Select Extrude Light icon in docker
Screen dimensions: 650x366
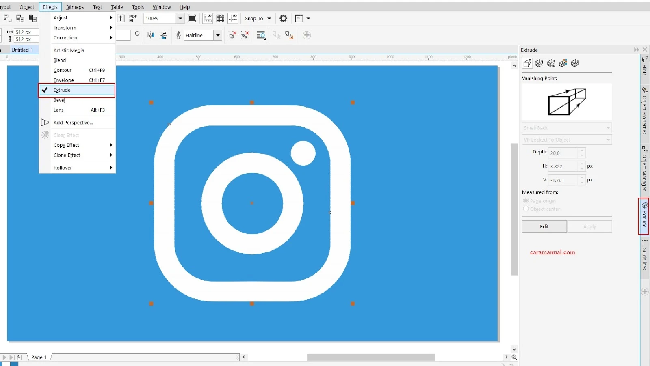(551, 63)
